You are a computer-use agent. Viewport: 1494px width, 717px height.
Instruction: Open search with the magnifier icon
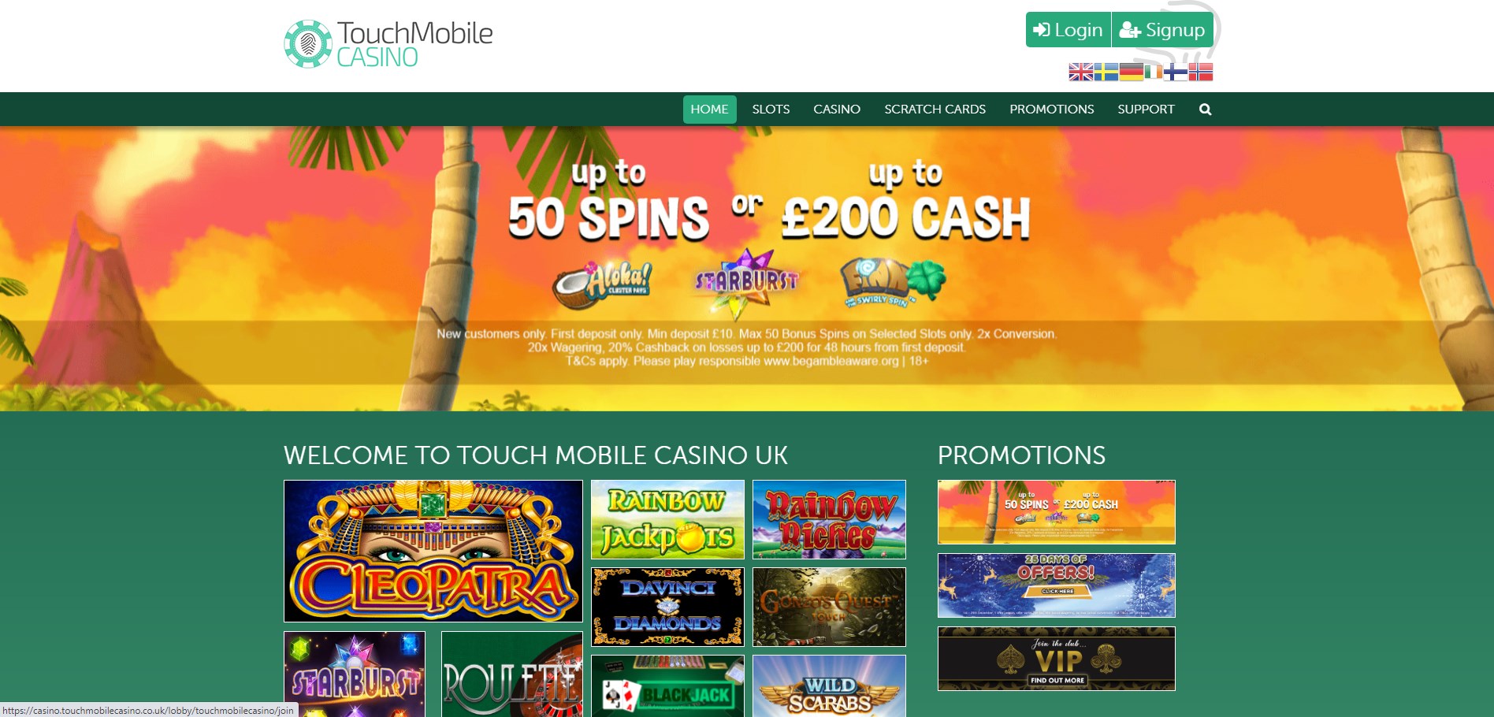click(1205, 110)
